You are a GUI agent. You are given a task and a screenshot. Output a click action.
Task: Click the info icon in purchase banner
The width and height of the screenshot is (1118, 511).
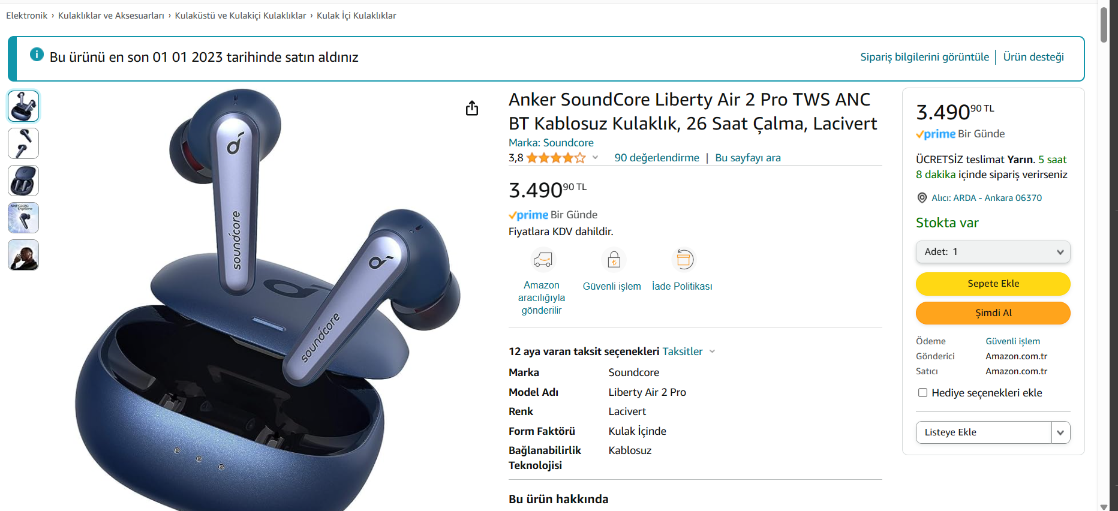point(37,55)
